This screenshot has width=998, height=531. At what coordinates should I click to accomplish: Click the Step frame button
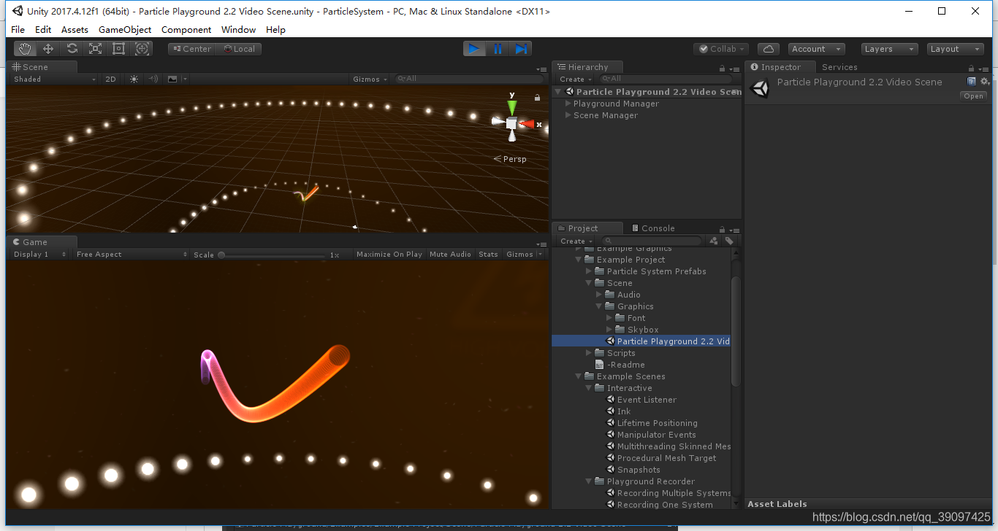point(521,49)
